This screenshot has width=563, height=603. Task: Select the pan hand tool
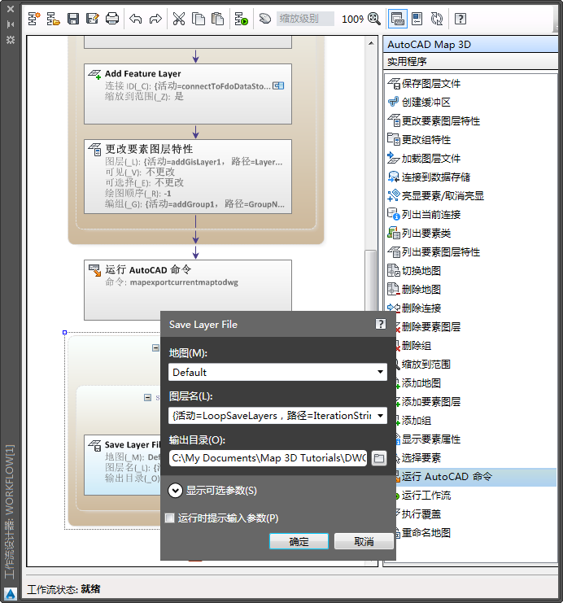[265, 19]
